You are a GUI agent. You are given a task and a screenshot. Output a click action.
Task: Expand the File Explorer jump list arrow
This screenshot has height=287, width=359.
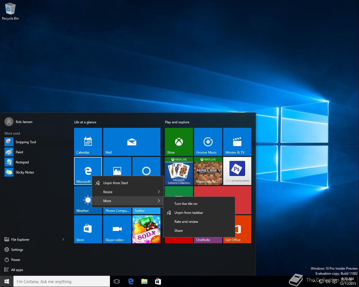63,239
